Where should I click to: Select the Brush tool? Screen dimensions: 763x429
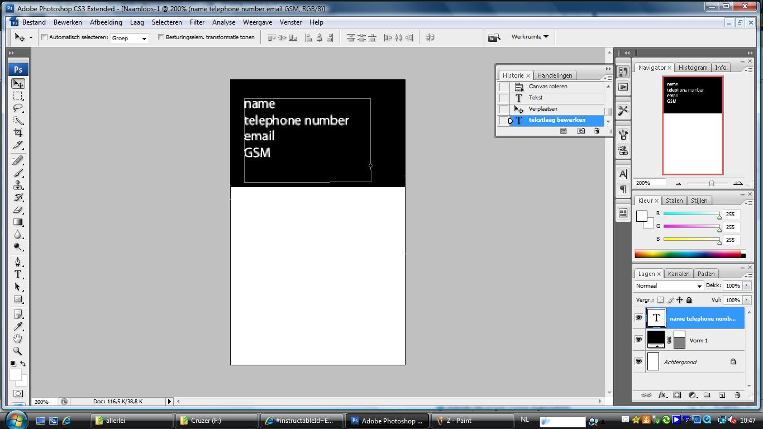click(18, 174)
